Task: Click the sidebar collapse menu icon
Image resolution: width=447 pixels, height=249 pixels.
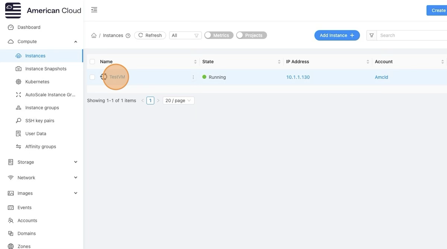Action: pyautogui.click(x=94, y=10)
